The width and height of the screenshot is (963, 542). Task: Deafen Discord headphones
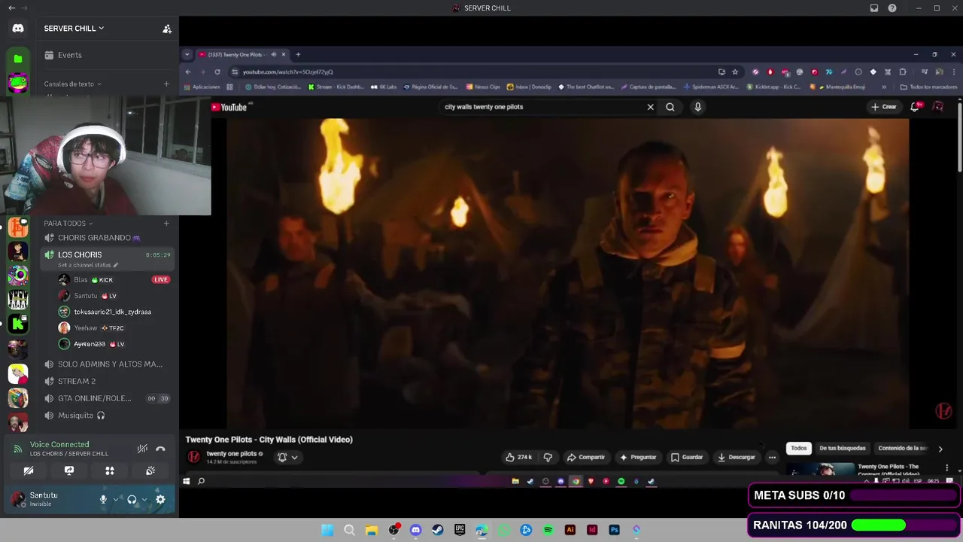tap(132, 499)
